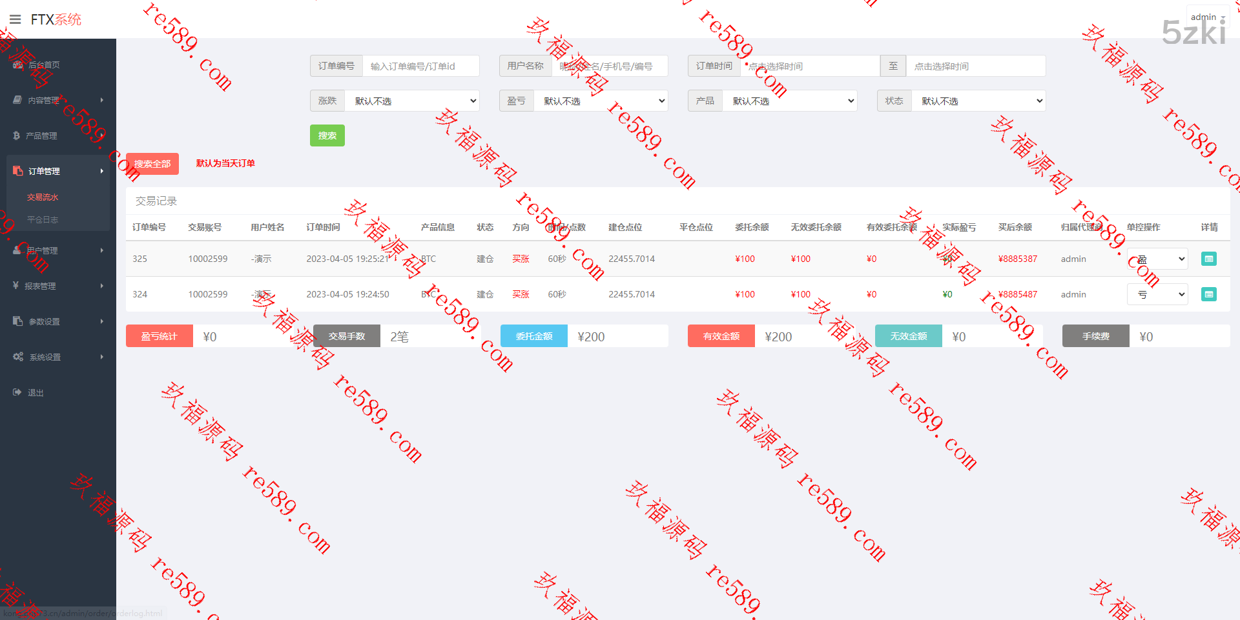The image size is (1240, 620).
Task: Click balance ¥8885487 in row 324
Action: click(1018, 294)
